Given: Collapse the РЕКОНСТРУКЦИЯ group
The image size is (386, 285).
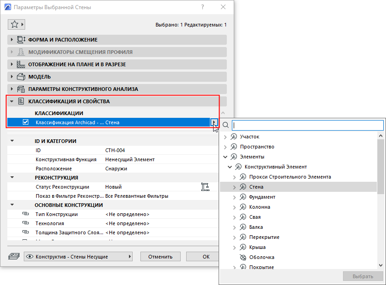Looking at the screenshot, I should point(12,177).
